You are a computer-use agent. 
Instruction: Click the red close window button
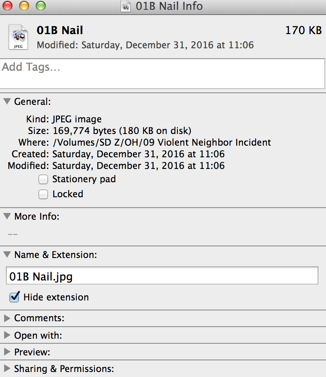pos(7,6)
